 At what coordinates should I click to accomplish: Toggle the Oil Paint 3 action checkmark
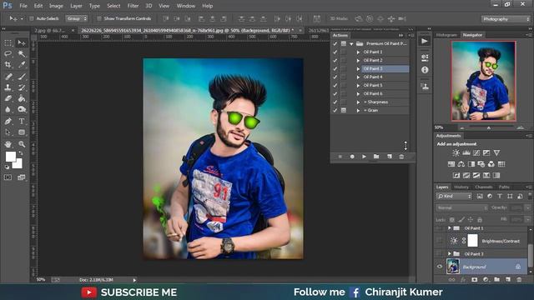pyautogui.click(x=335, y=68)
